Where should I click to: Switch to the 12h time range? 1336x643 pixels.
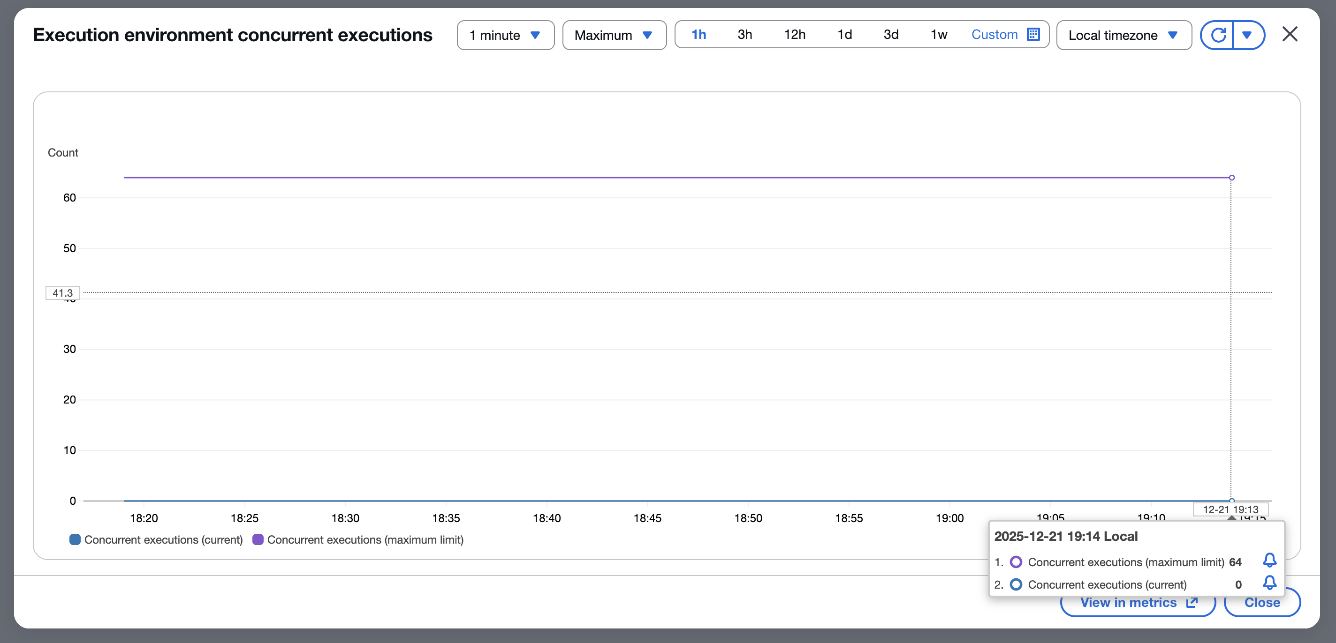pyautogui.click(x=794, y=35)
